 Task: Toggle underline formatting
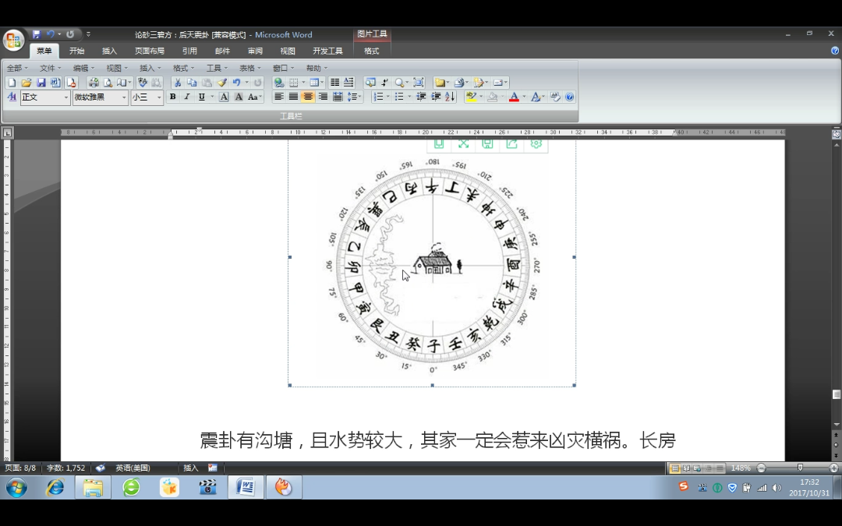tap(201, 97)
